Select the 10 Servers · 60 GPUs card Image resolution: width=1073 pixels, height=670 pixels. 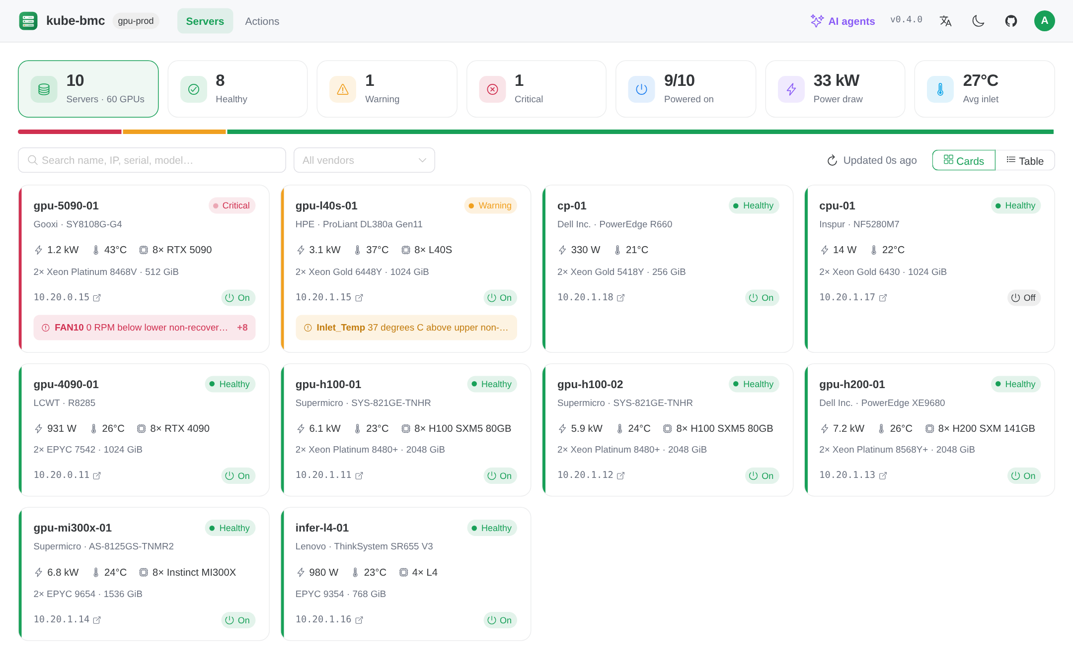[88, 89]
